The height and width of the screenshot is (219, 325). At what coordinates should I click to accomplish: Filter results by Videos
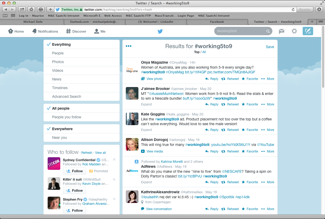point(82,70)
